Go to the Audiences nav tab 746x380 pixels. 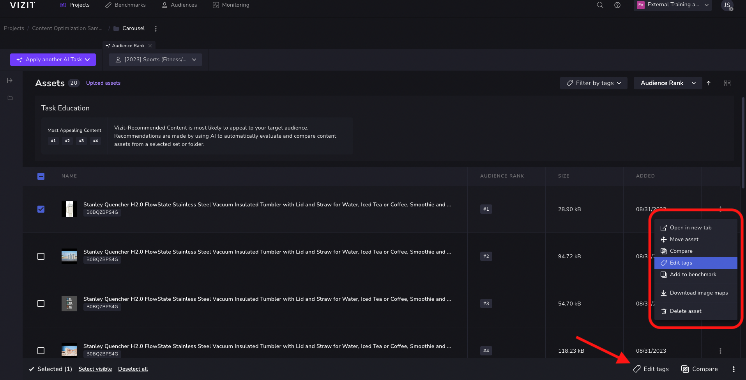179,5
